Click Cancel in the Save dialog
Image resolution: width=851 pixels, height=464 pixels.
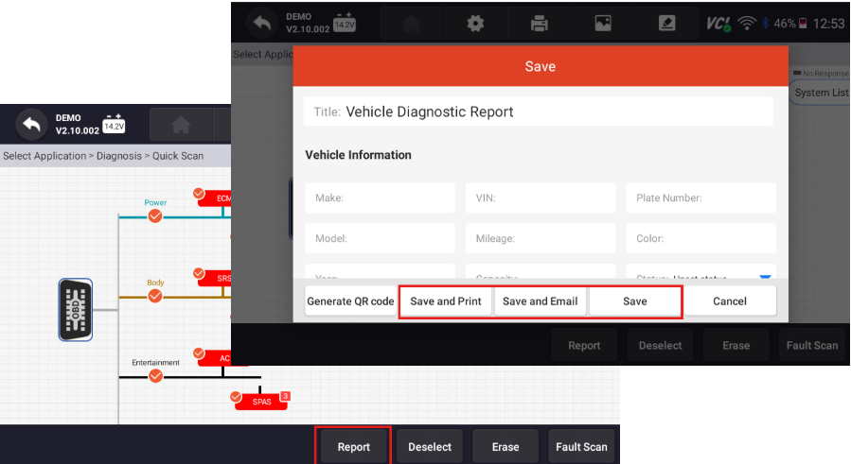pyautogui.click(x=730, y=301)
